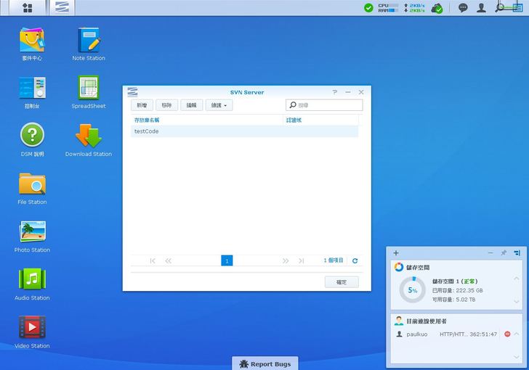Collapse the storage widget with up chevron
Image resolution: width=529 pixels, height=370 pixels.
coord(517,279)
